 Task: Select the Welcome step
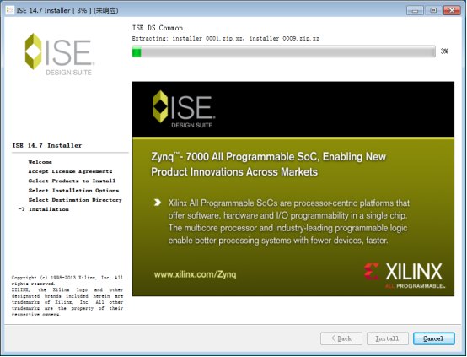pos(40,162)
